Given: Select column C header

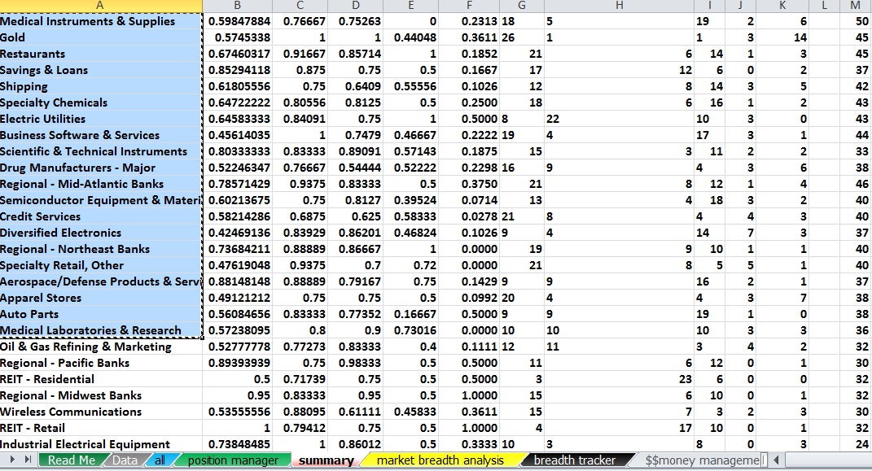Looking at the screenshot, I should [300, 6].
